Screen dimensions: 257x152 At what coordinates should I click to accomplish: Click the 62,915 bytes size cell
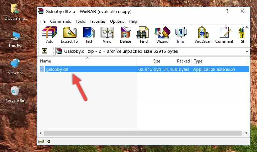pos(149,69)
